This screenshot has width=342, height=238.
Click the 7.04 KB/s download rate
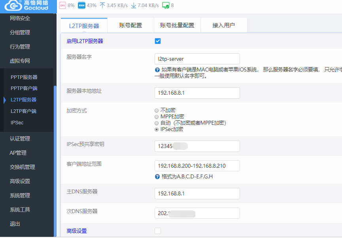tap(148, 6)
